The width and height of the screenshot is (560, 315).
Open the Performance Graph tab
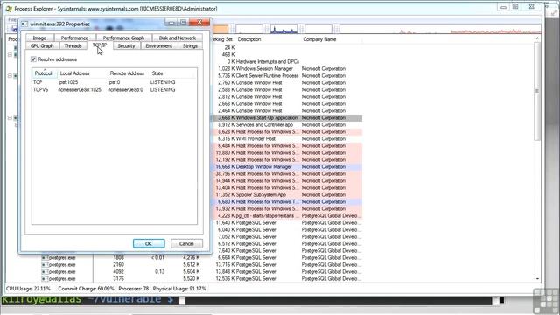123,38
